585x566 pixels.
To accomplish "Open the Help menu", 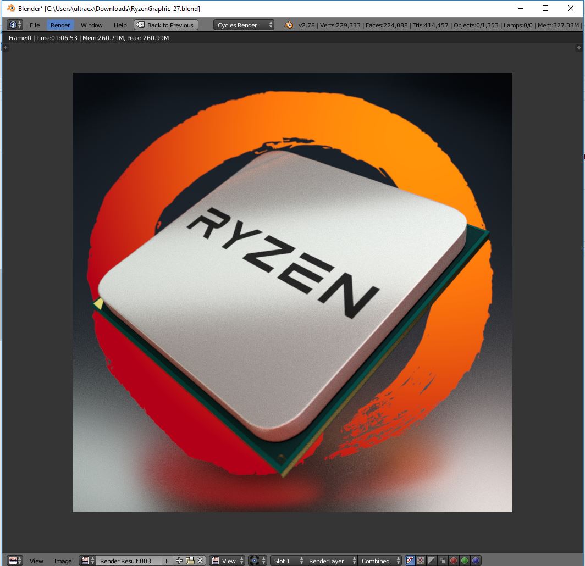I will (x=120, y=25).
